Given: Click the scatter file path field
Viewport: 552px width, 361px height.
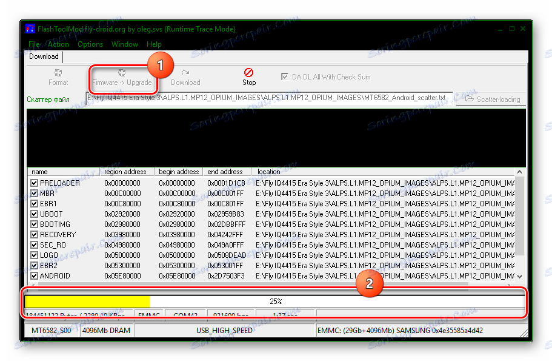Looking at the screenshot, I should (x=269, y=98).
